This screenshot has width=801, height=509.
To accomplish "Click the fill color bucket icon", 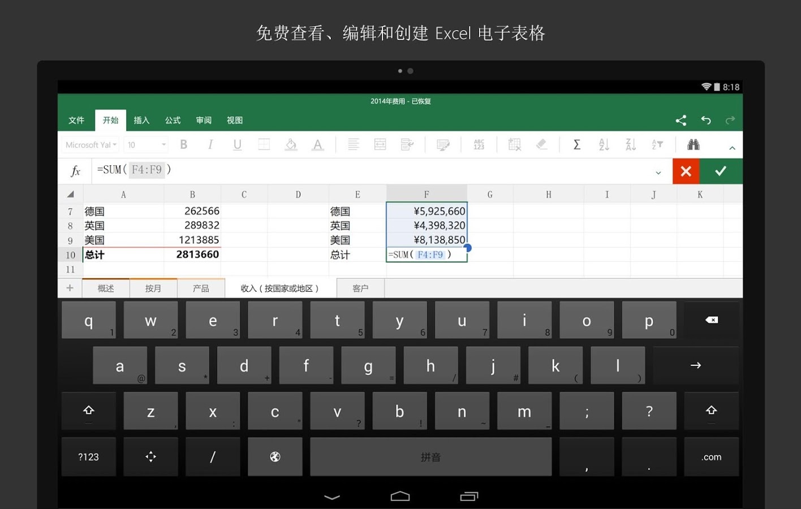I will tap(291, 145).
